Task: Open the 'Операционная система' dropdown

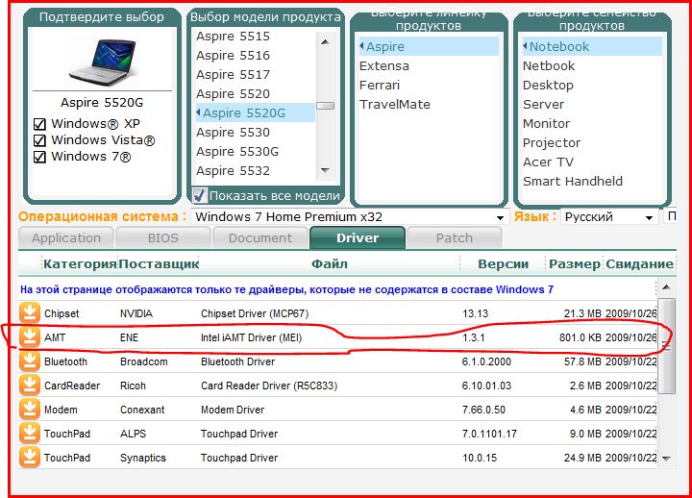Action: 350,216
